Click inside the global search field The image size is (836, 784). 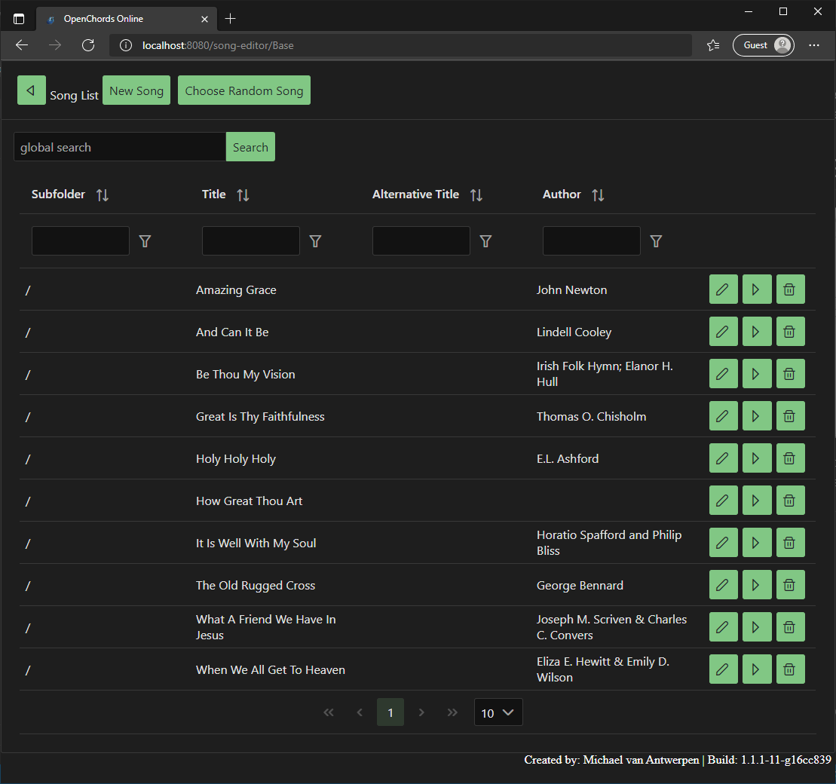click(x=119, y=146)
